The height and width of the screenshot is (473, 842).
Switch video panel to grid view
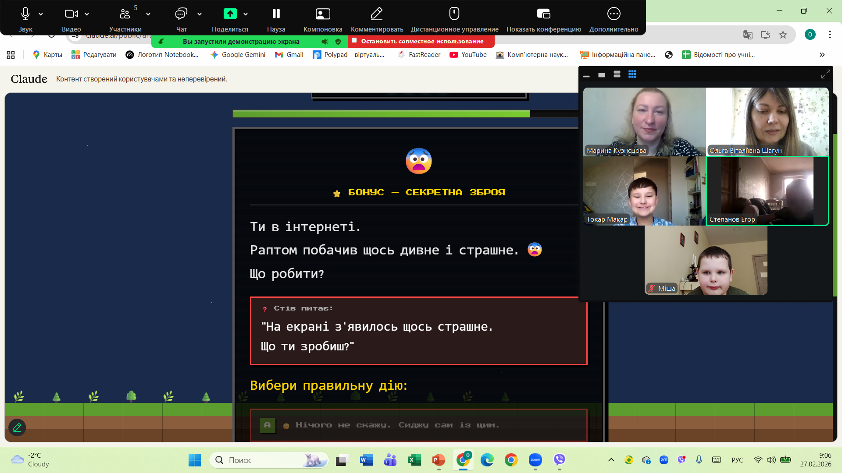coord(632,74)
